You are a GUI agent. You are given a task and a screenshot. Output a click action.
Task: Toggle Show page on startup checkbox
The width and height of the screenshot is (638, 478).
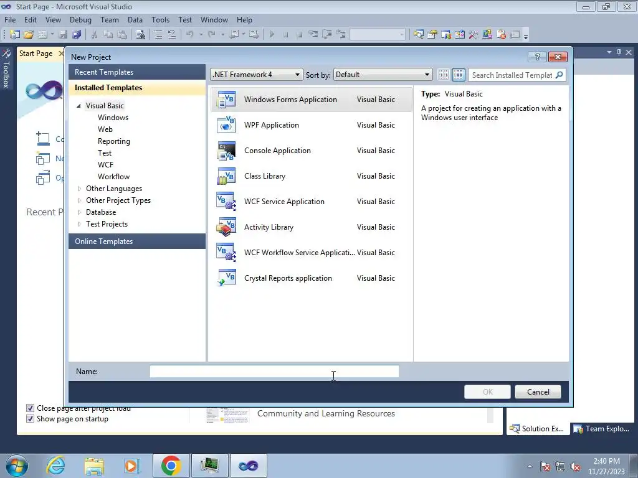tap(30, 418)
